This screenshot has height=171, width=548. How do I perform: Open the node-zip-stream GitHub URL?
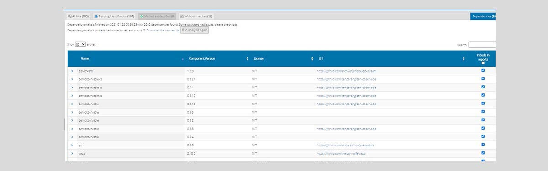(x=347, y=71)
